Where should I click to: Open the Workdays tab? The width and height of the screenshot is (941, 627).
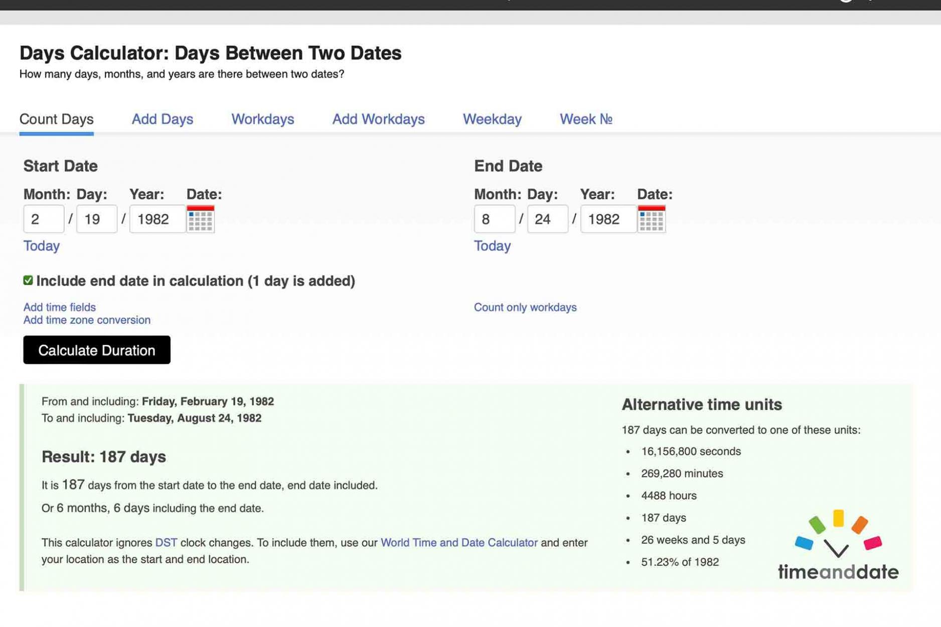tap(262, 119)
